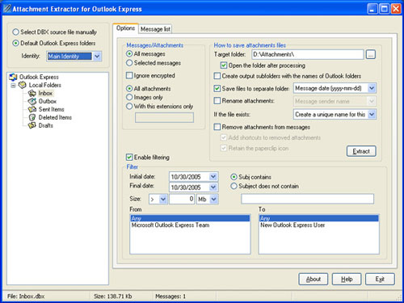Select Default Outlook Express folders option
404x303 pixels.
point(16,43)
